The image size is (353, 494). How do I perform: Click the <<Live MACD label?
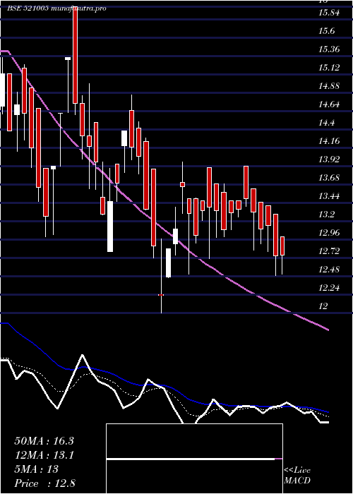coord(297,476)
